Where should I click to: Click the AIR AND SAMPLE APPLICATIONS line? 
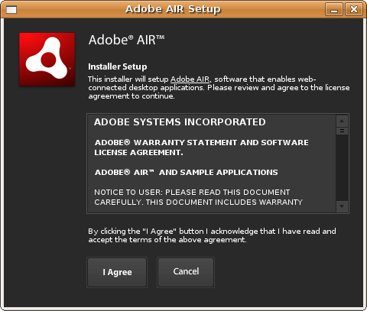(x=186, y=173)
